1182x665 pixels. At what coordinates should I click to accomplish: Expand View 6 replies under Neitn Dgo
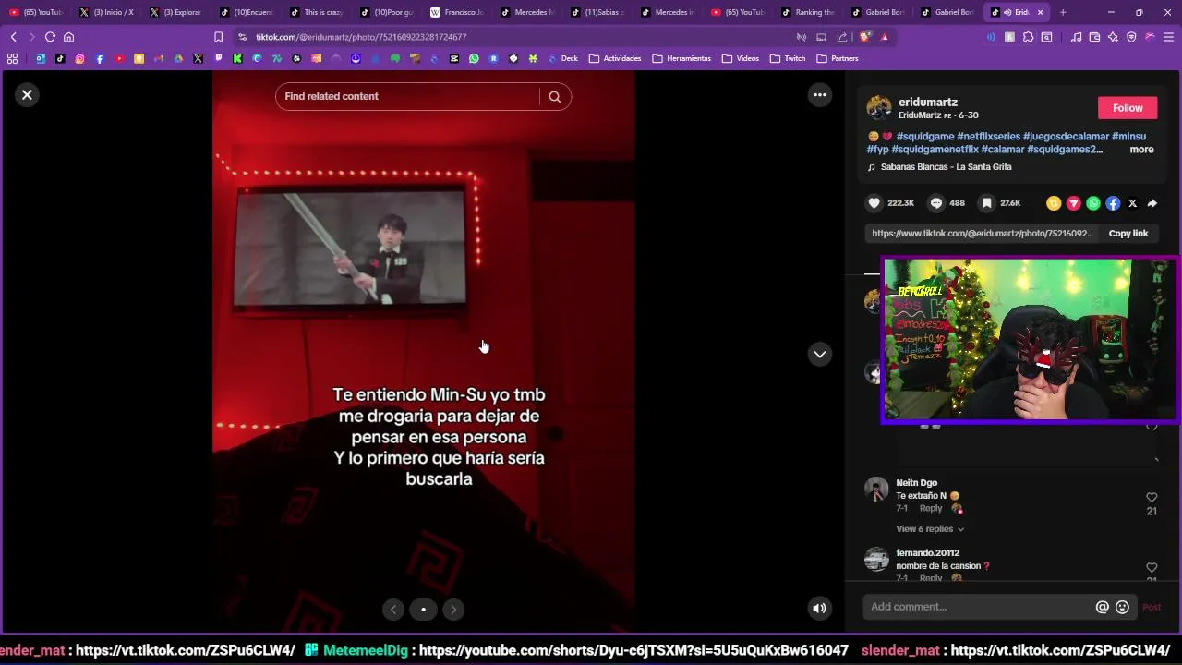930,529
